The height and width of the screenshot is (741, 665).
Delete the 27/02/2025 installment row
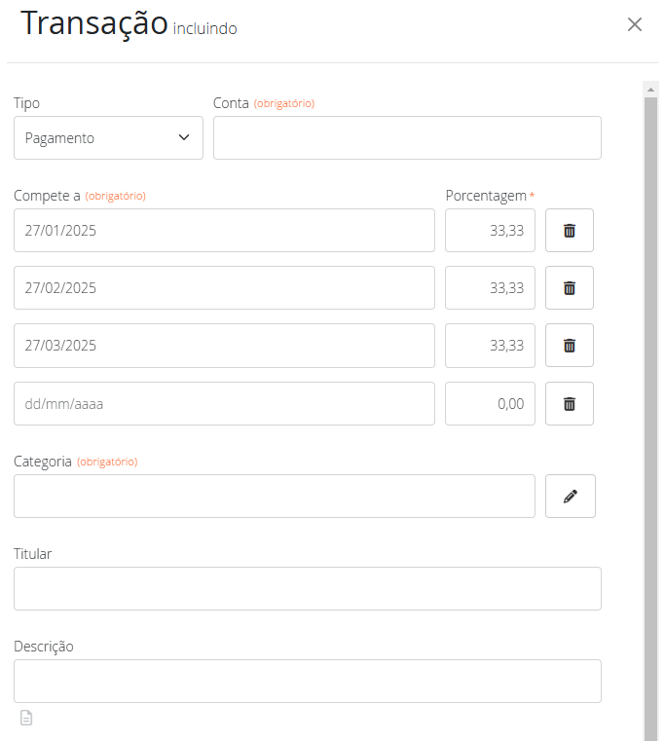click(x=570, y=288)
